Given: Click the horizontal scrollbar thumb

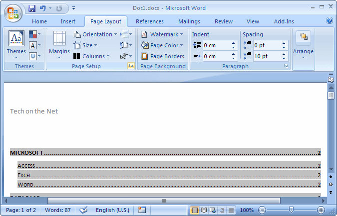Looking at the screenshot, I should point(164,201).
